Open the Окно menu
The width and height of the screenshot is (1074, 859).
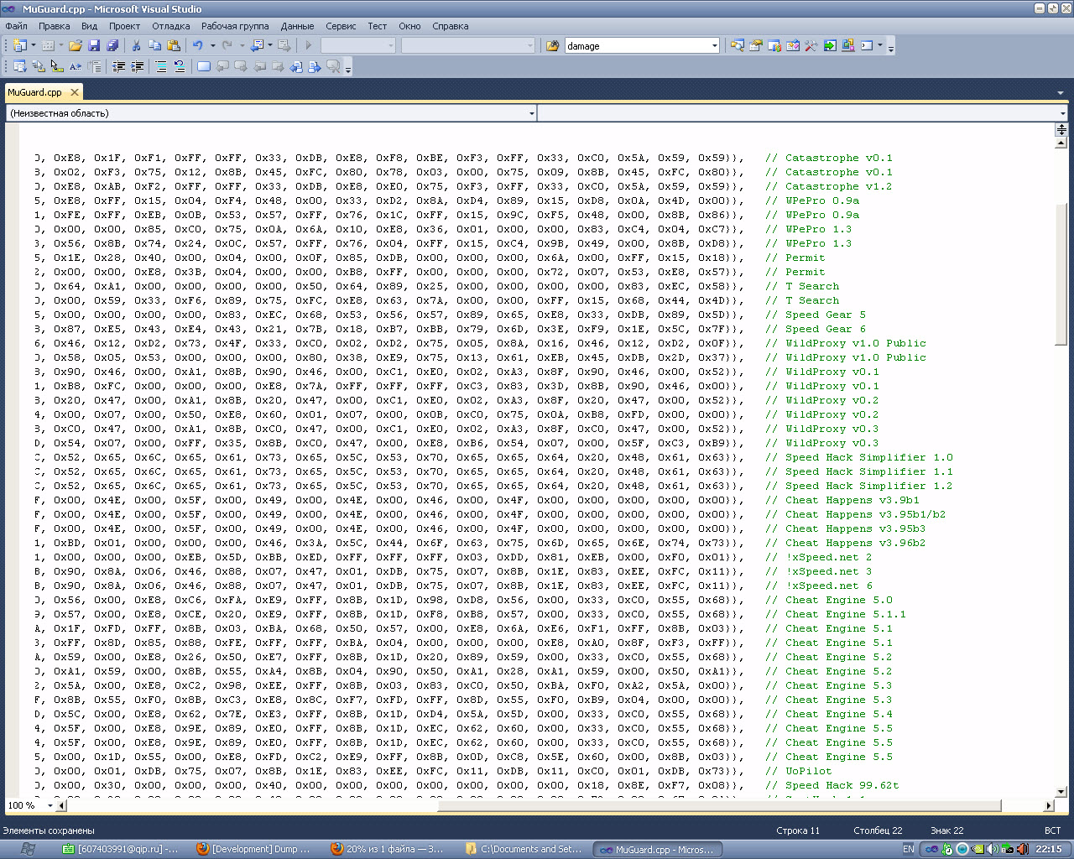tap(409, 26)
